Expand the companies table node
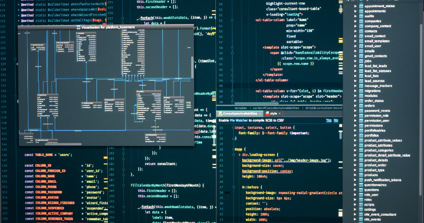Screen dimensions: 424x223 tap(355, 21)
